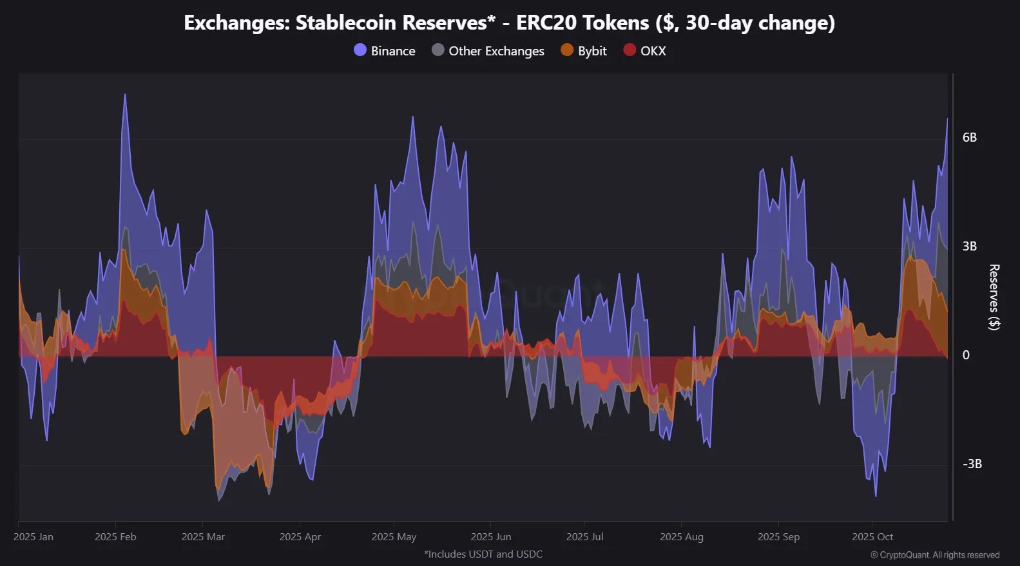Click the CryptoQuant copyright notice
This screenshot has height=566, width=1020.
coord(935,554)
